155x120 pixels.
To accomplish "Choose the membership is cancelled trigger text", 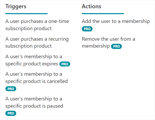I will click(37, 78).
